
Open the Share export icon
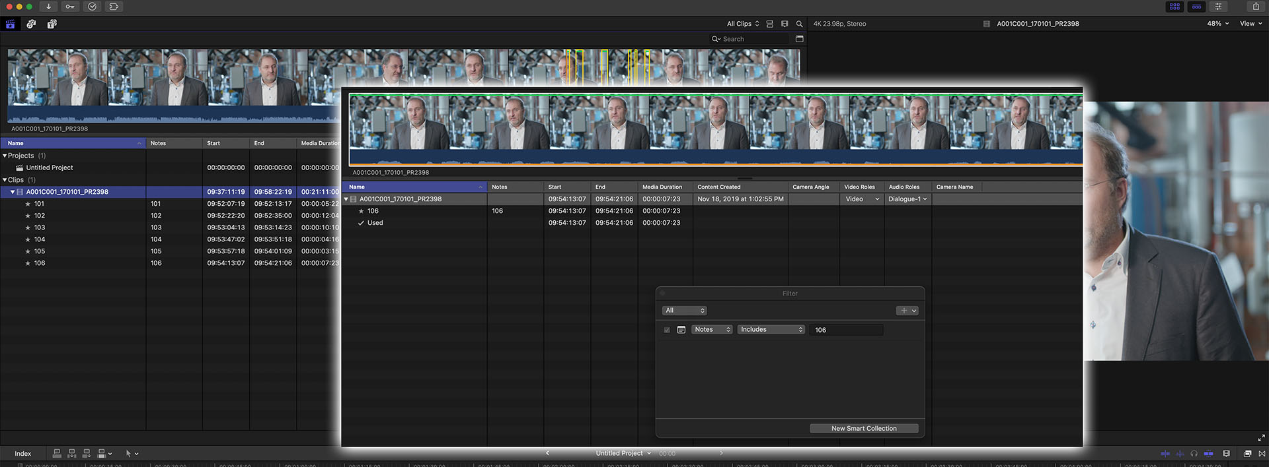1256,7
